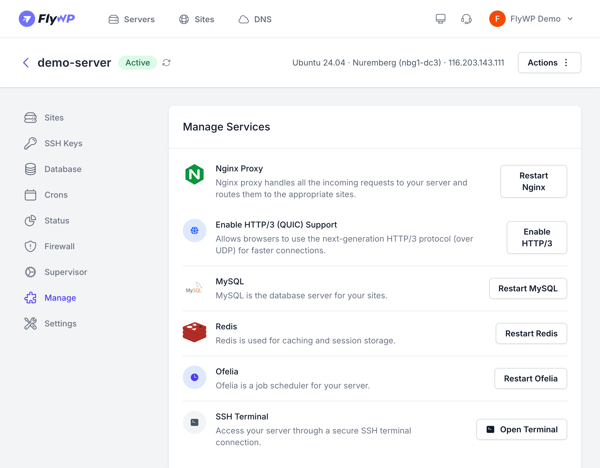Click the orange F avatar

(x=497, y=19)
